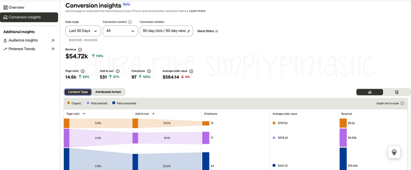The image size is (411, 170).
Task: Click external-link arrow beside Pinterest Trends
Action: [53, 49]
